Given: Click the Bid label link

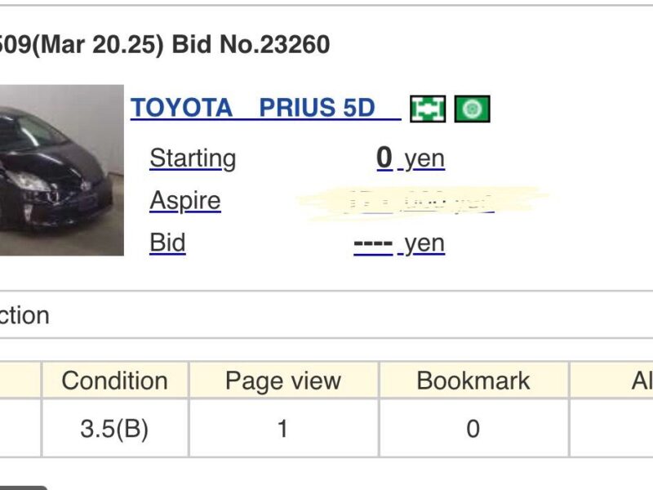Looking at the screenshot, I should click(169, 243).
